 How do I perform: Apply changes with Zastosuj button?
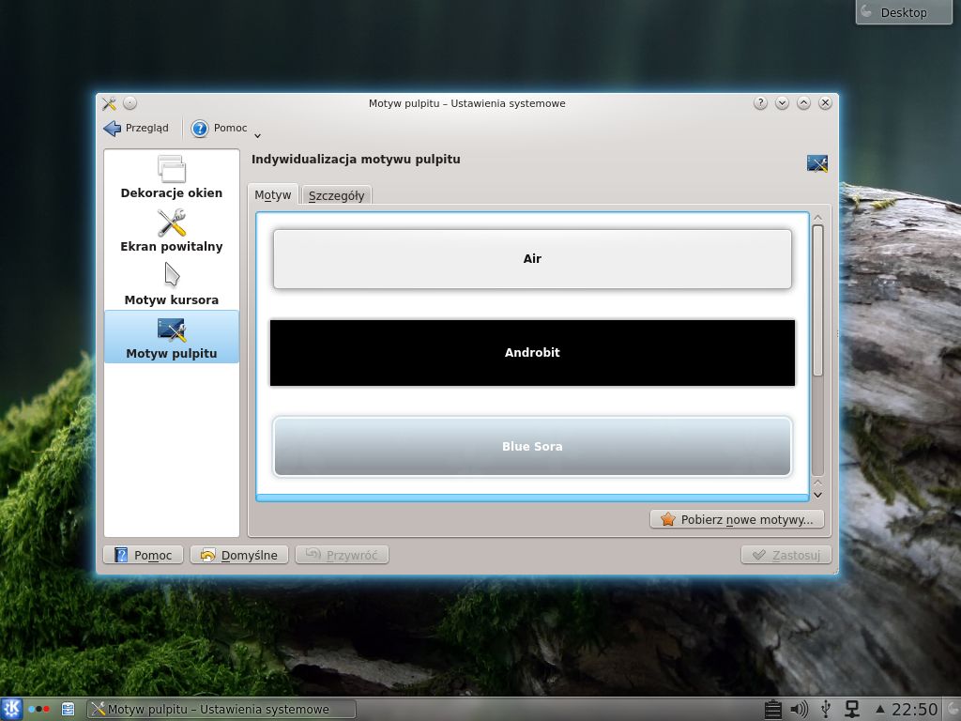786,555
